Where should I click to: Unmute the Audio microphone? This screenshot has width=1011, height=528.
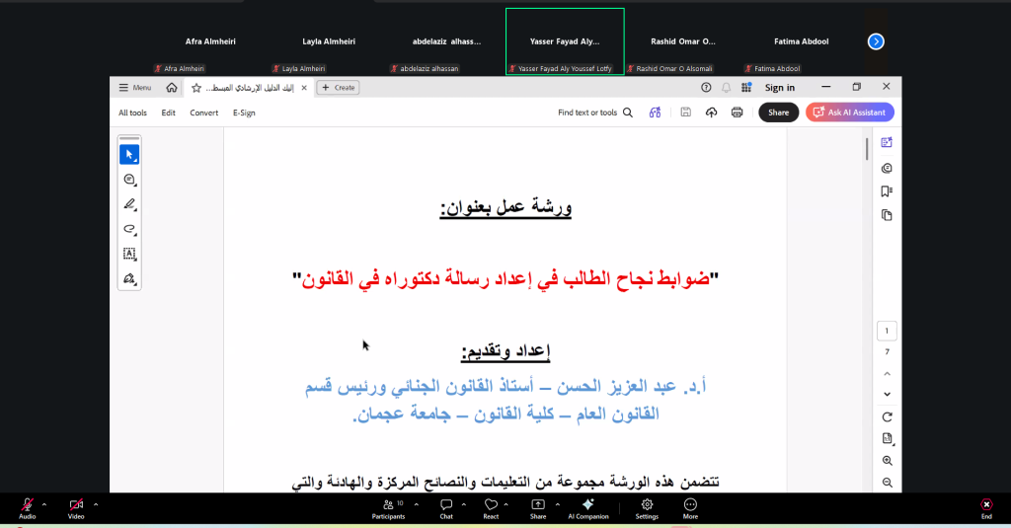[x=27, y=508]
